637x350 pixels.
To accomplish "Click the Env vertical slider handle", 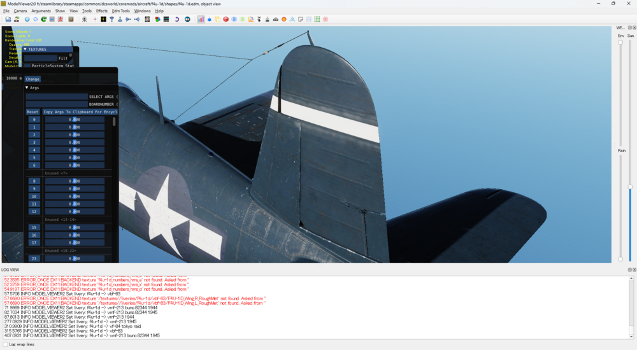I will pos(620,42).
